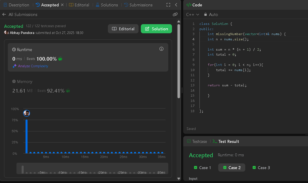
Task: Click Analyze Complexity link
Action: [x=30, y=66]
